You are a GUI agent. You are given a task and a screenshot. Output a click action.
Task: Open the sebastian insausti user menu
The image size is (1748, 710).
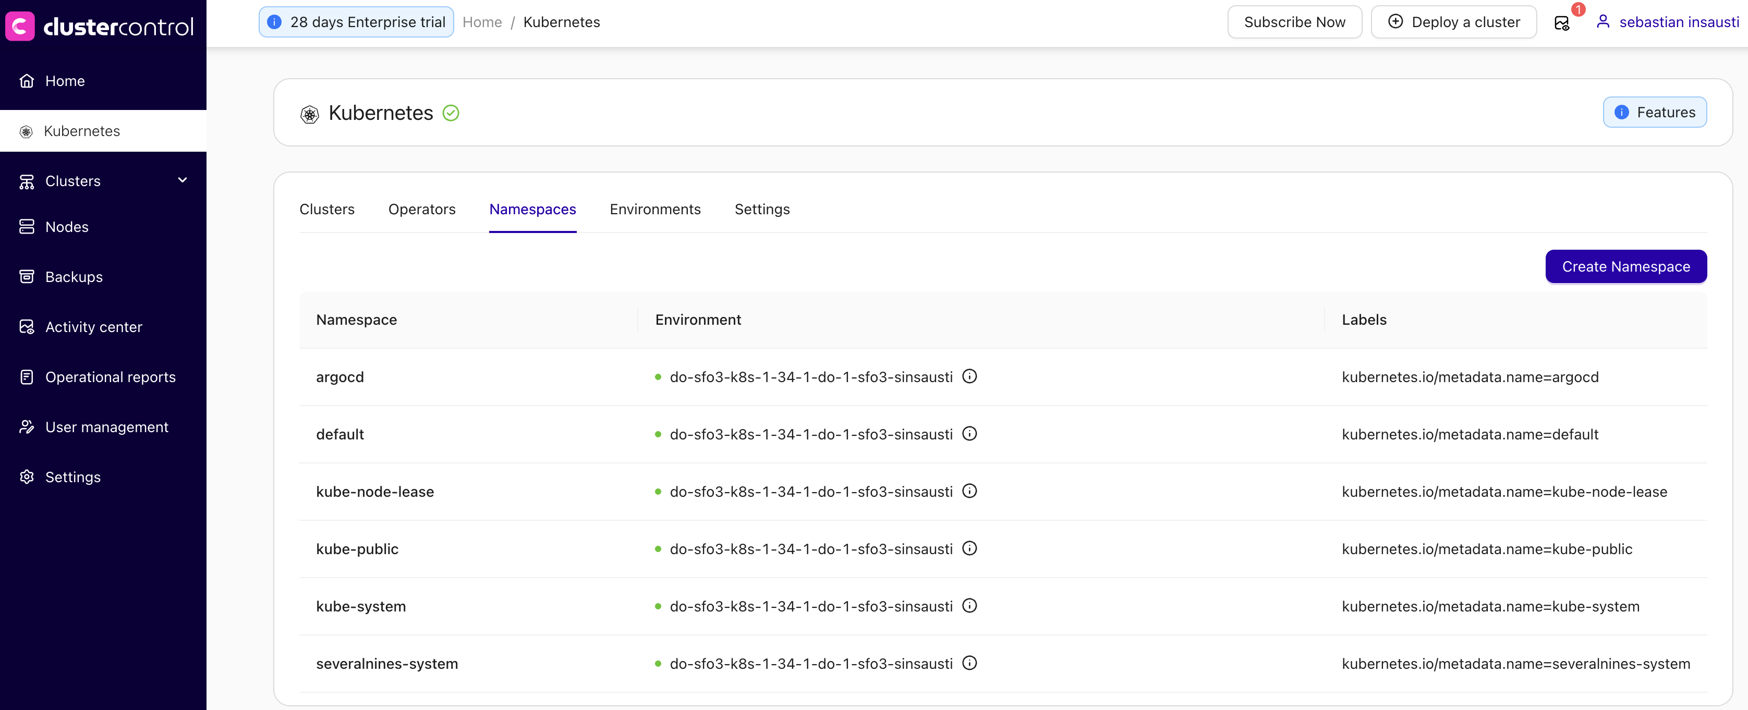click(x=1667, y=22)
